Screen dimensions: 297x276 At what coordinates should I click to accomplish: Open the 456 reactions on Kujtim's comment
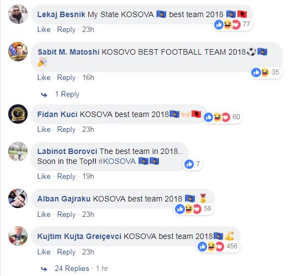[x=218, y=246]
